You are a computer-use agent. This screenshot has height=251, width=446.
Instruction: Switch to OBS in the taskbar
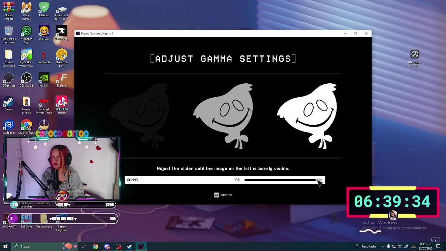[118, 246]
